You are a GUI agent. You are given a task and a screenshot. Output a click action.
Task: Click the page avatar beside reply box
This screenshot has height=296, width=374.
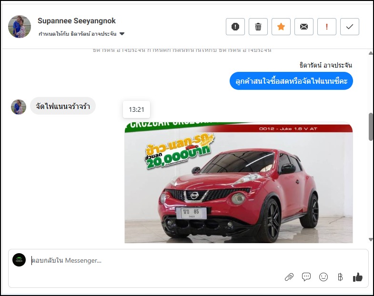[x=19, y=260]
